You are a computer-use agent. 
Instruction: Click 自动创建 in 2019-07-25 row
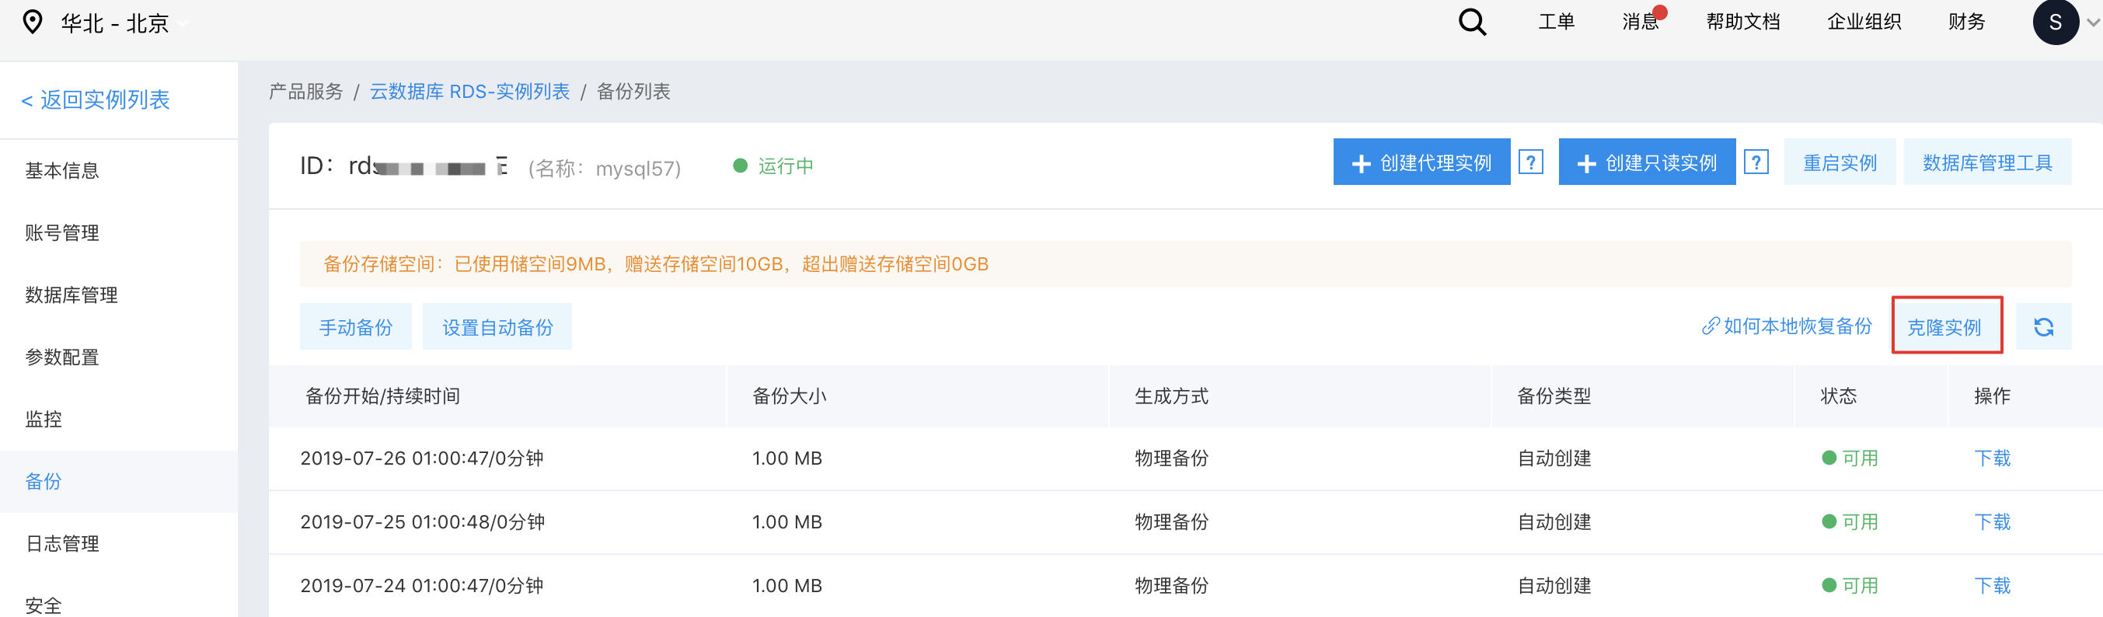1554,521
